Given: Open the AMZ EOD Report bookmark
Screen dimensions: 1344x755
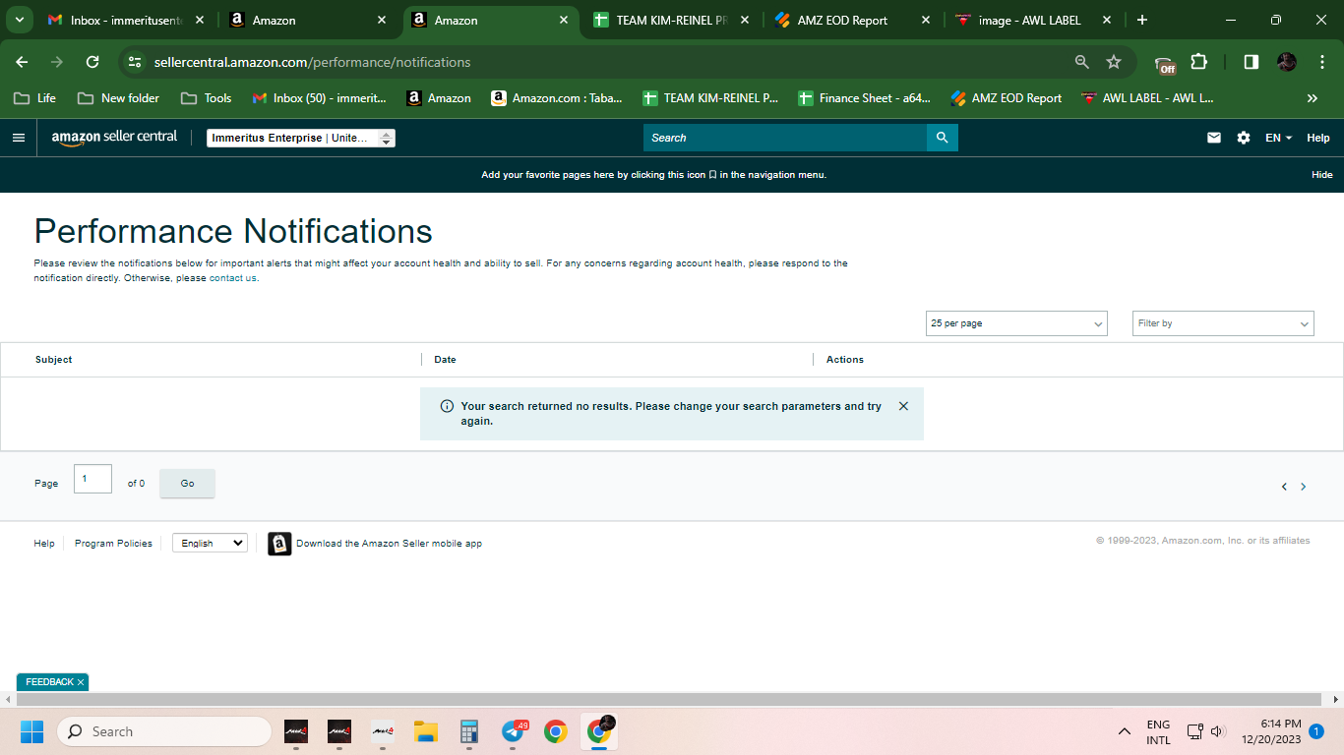Looking at the screenshot, I should tap(1007, 98).
